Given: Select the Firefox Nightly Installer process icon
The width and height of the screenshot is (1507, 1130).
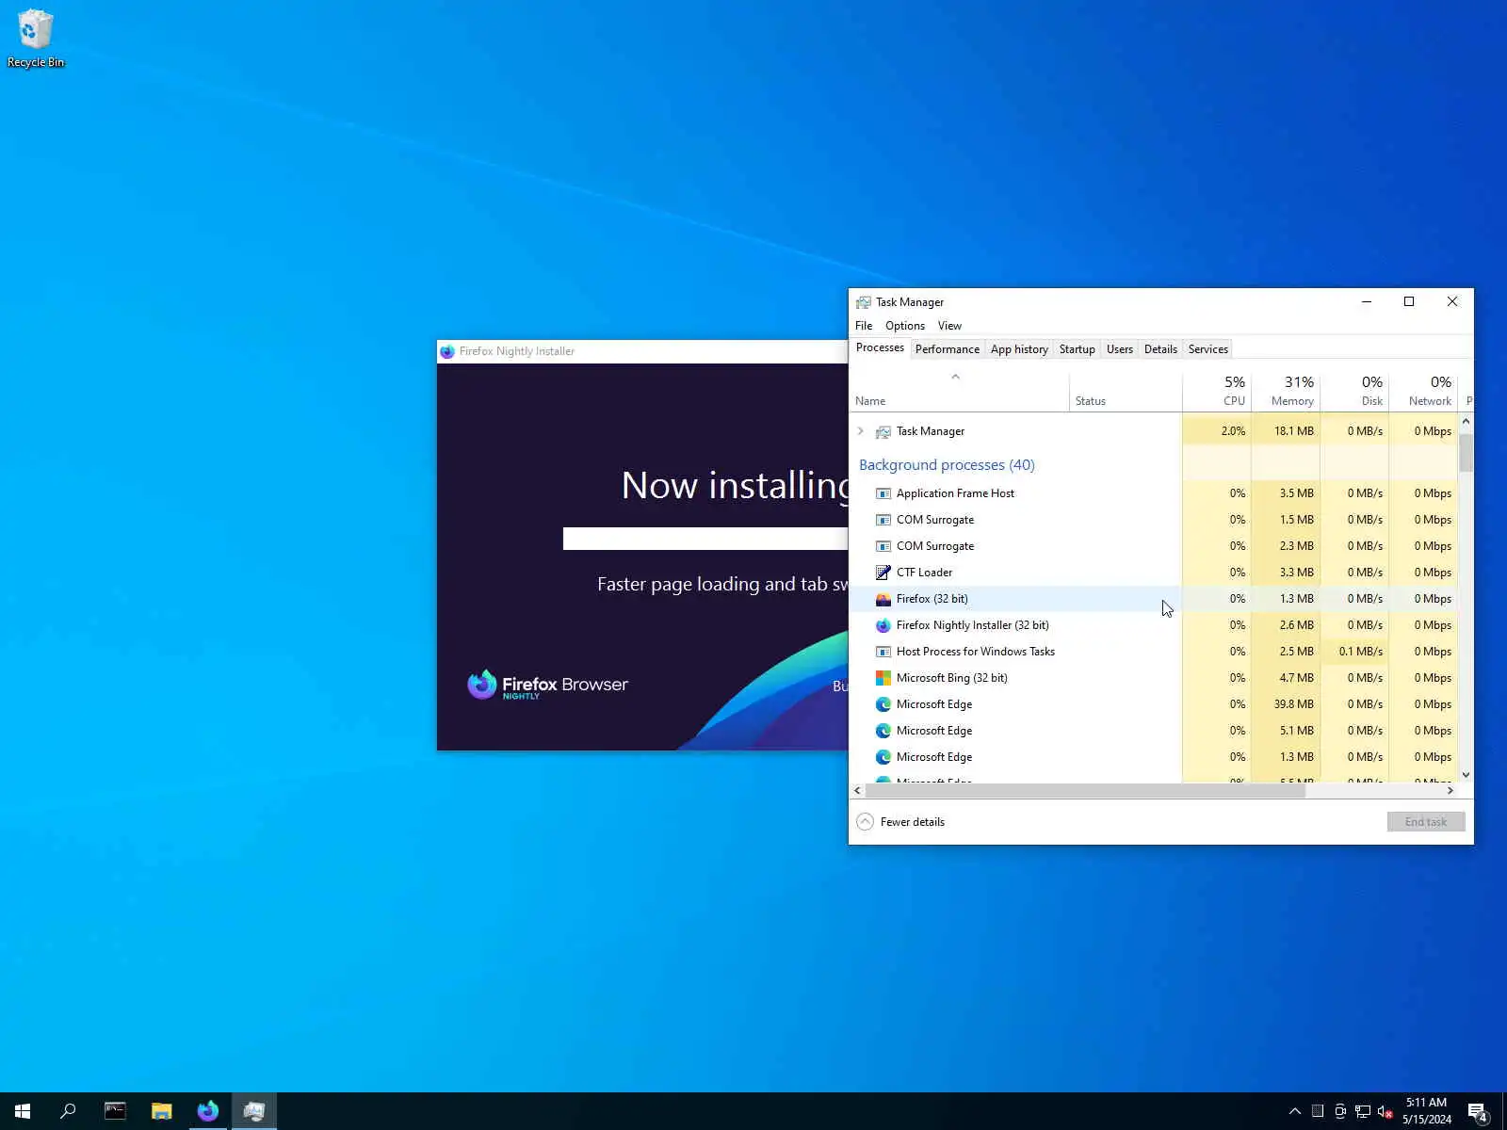Looking at the screenshot, I should [883, 625].
